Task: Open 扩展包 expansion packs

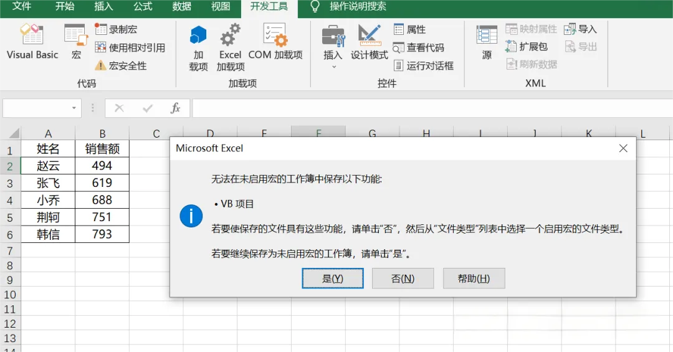Action: (x=527, y=46)
